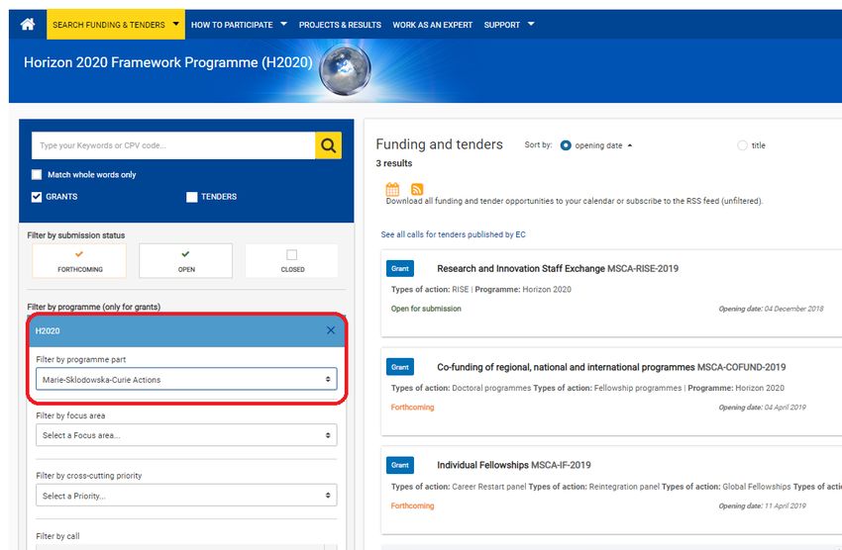842x550 pixels.
Task: Click the home icon in navigation bar
Action: 28,25
